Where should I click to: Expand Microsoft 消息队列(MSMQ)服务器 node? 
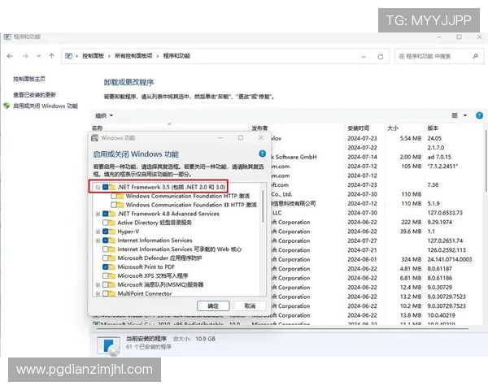(98, 284)
